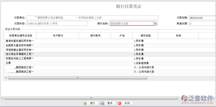Select the 王勇 table row

pos(110,63)
